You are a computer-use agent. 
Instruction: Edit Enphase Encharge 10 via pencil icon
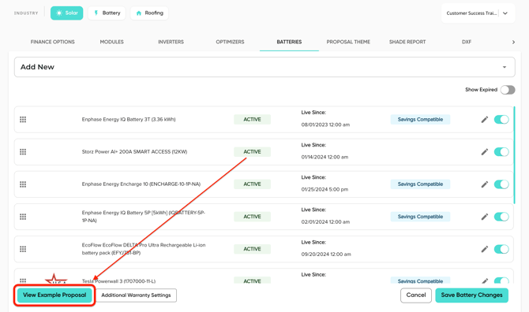pyautogui.click(x=485, y=184)
